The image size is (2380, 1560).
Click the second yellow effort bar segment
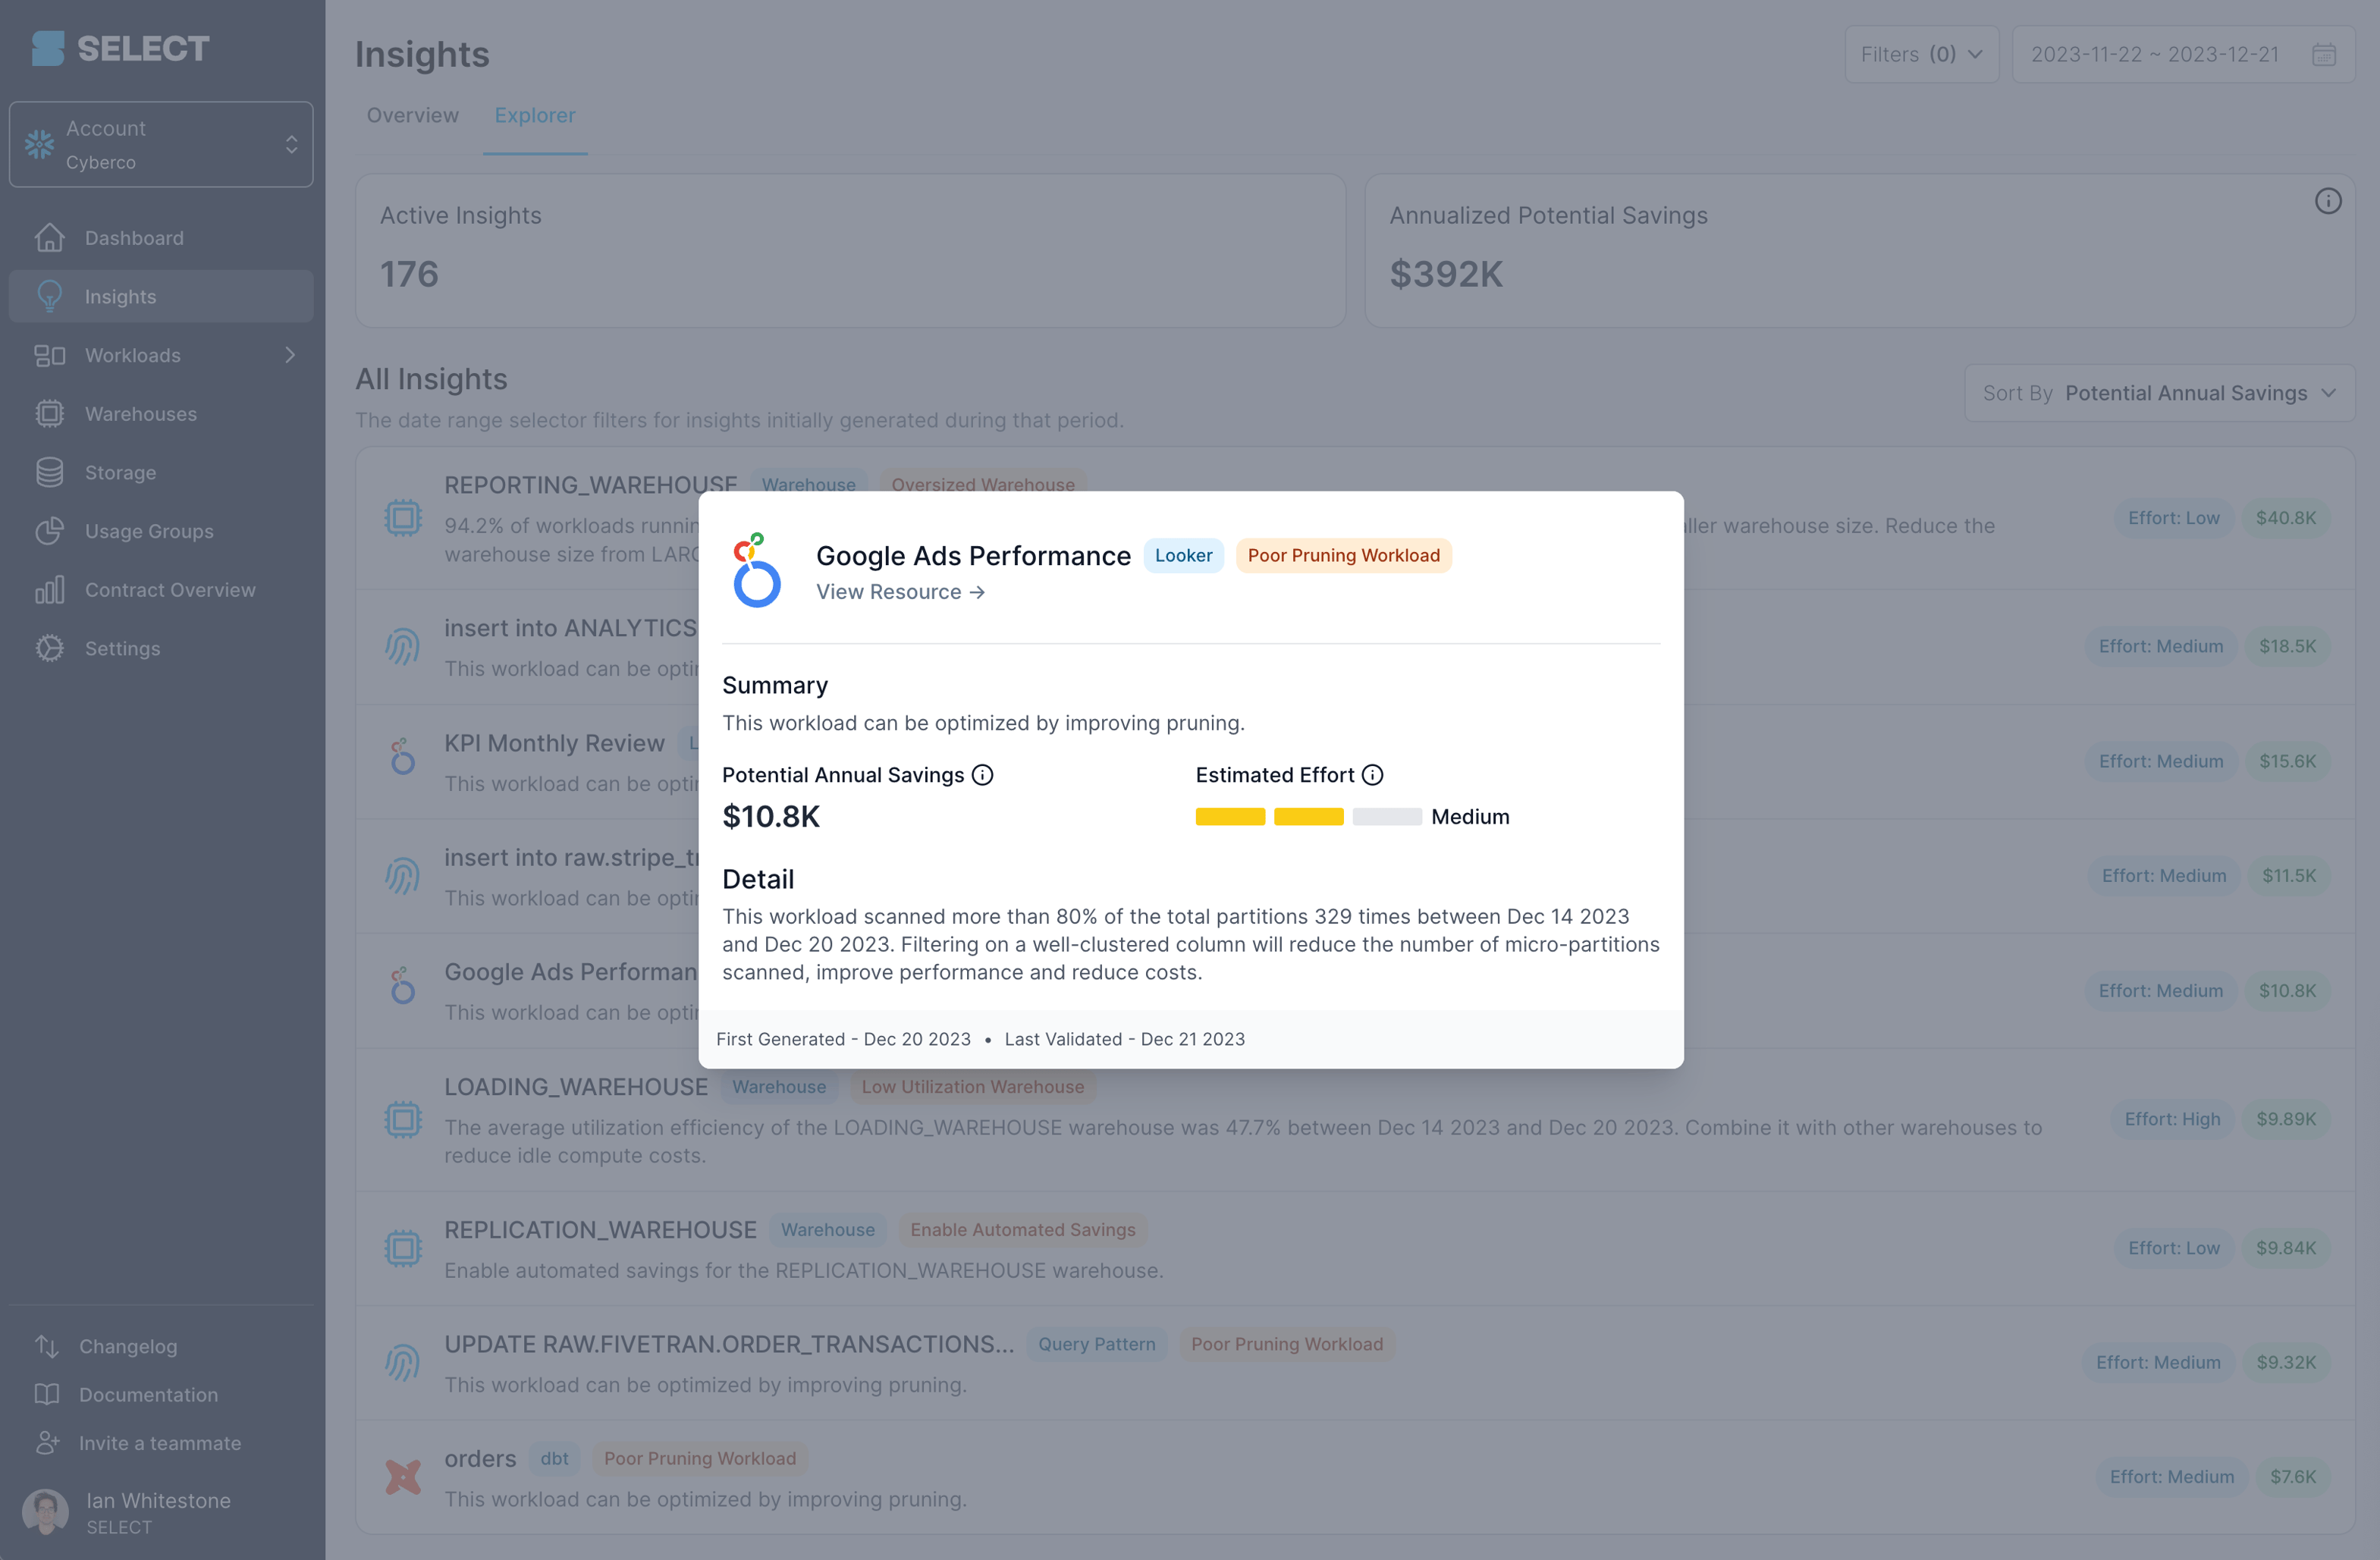click(1308, 816)
